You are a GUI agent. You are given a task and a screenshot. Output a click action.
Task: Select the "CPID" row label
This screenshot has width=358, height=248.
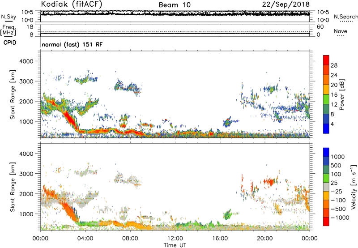[x=10, y=43]
